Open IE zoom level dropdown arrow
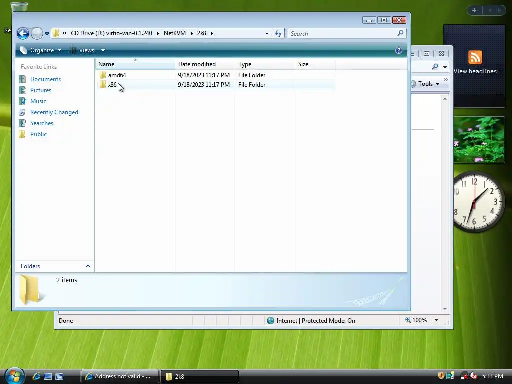The image size is (512, 384). [436, 320]
